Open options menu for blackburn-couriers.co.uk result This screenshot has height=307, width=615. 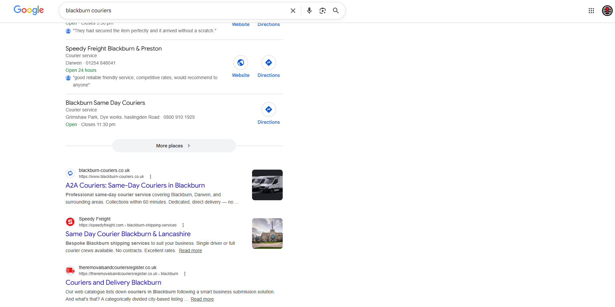coord(151,177)
